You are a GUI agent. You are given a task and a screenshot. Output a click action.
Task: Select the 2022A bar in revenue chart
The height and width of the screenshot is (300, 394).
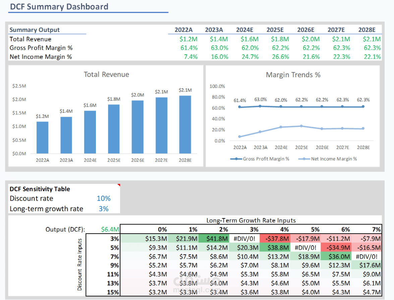pyautogui.click(x=43, y=138)
